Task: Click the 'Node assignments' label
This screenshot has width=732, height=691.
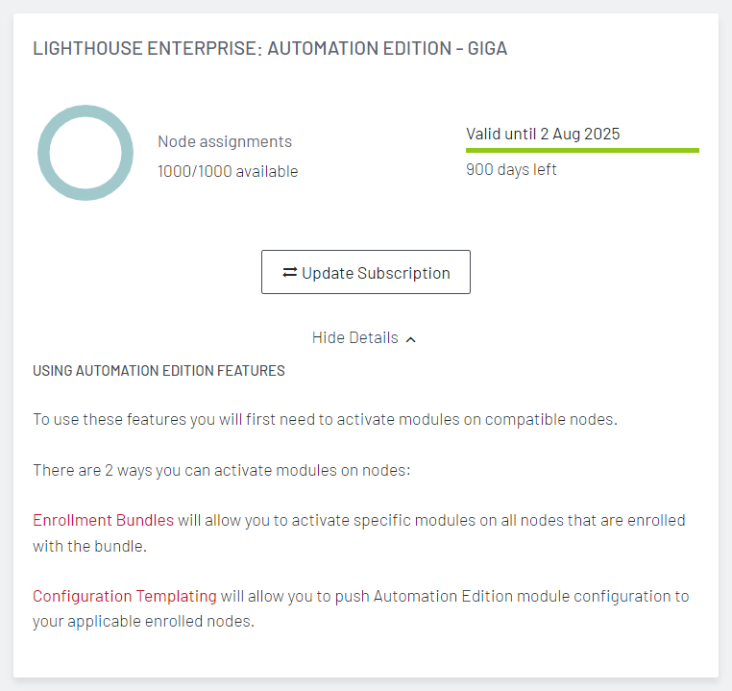Action: pos(225,141)
